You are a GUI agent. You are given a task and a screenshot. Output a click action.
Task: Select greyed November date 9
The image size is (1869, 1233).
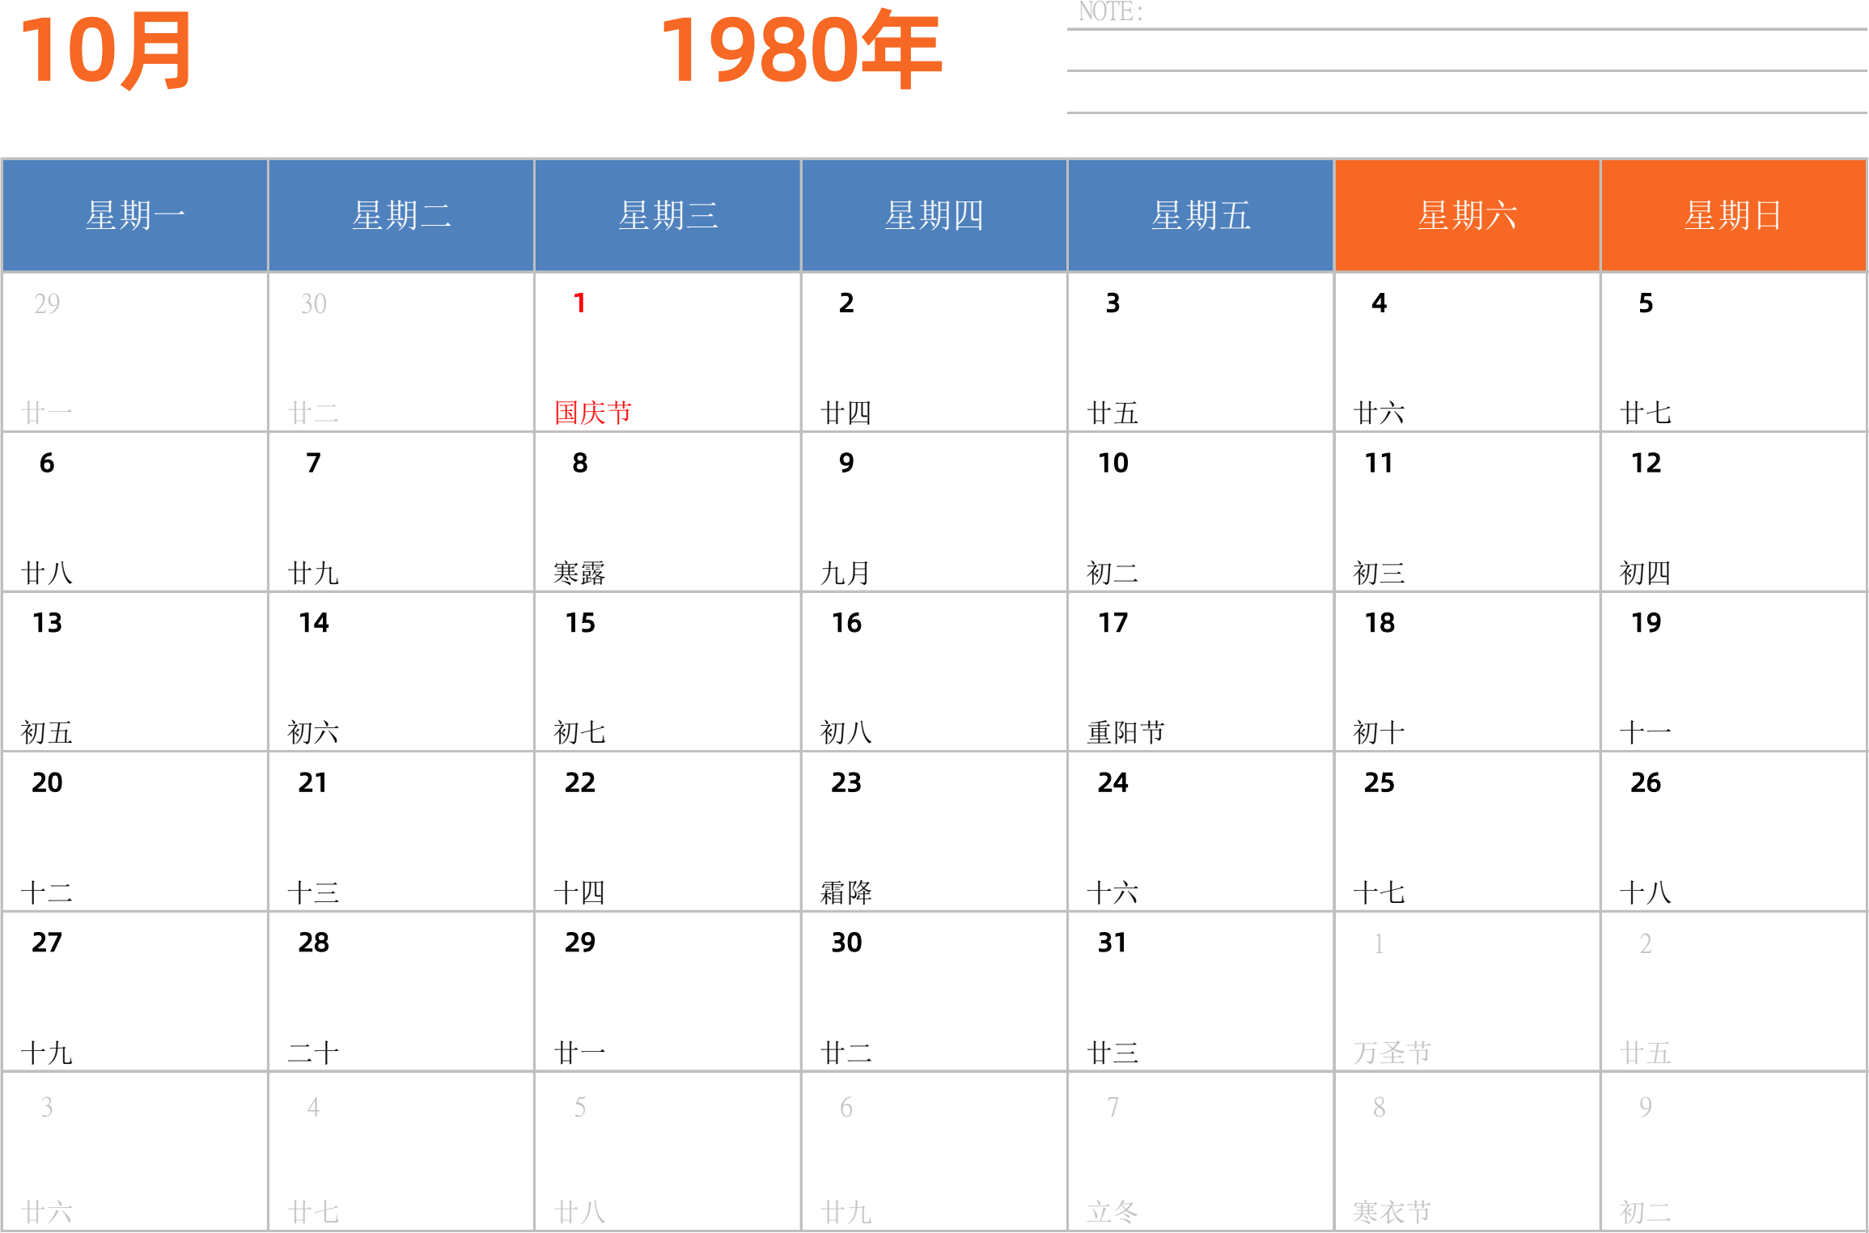pos(1646,1107)
